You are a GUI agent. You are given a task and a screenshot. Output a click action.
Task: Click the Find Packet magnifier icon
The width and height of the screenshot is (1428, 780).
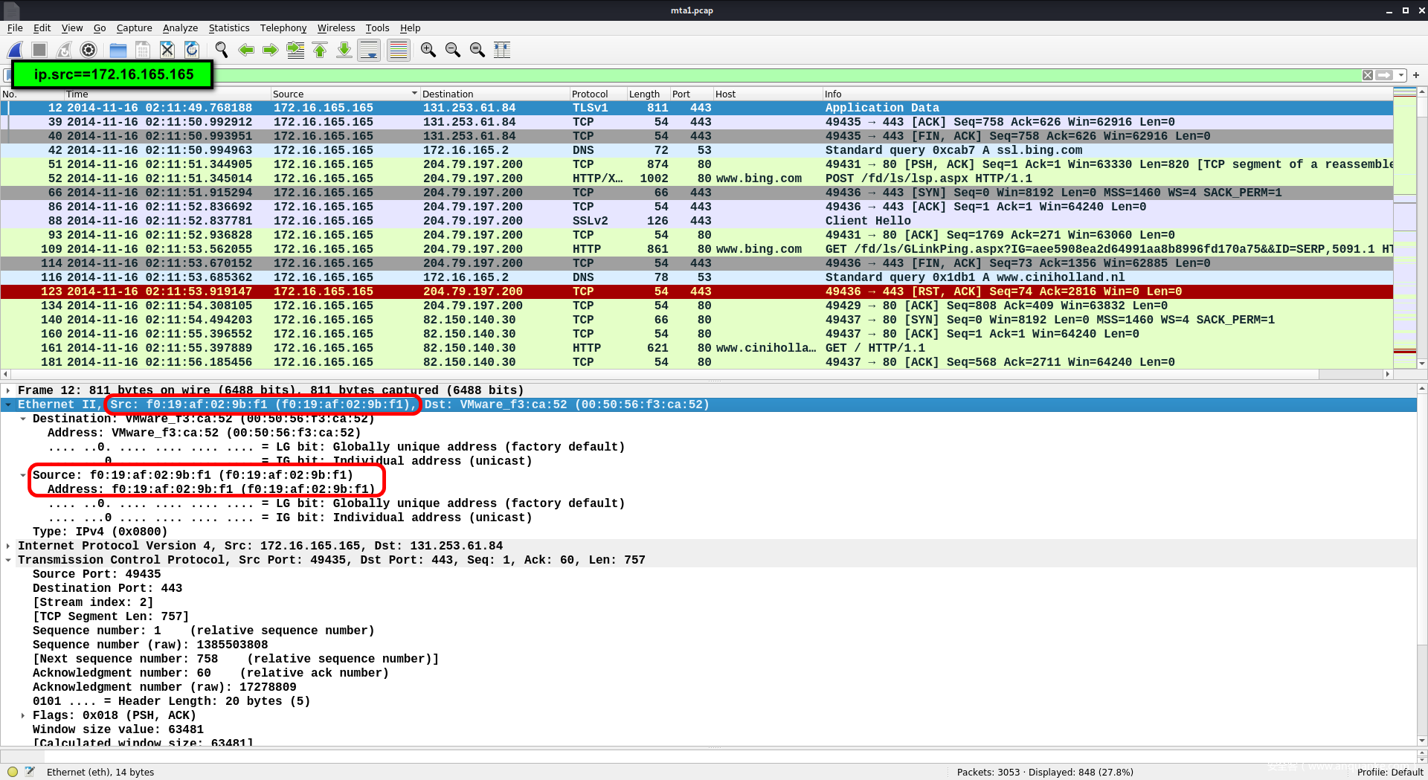tap(222, 50)
